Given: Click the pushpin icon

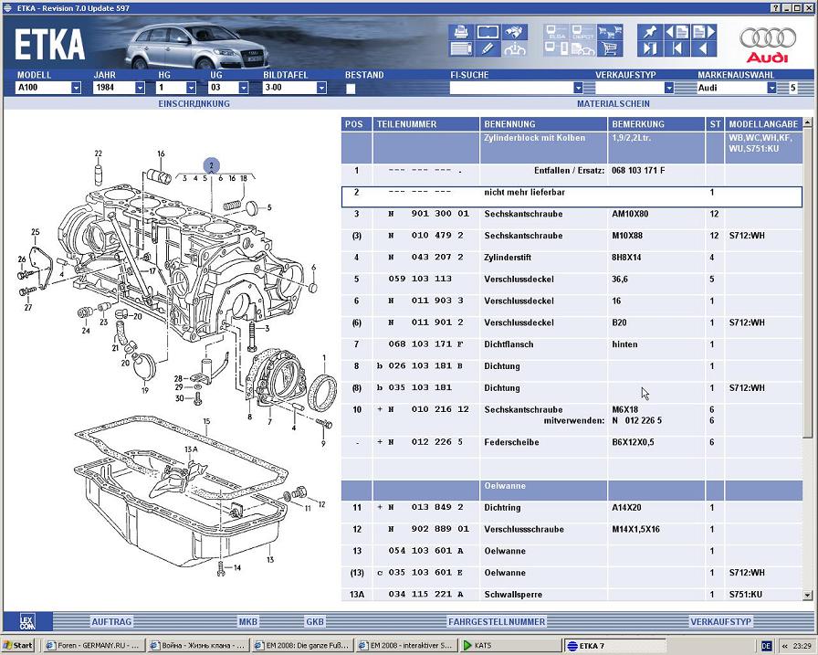Looking at the screenshot, I should [647, 32].
